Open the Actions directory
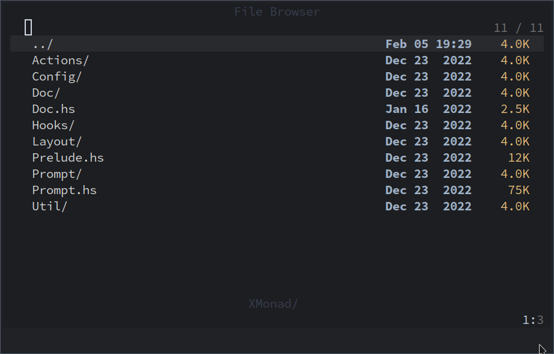Screen dimensions: 554x354 pyautogui.click(x=60, y=60)
